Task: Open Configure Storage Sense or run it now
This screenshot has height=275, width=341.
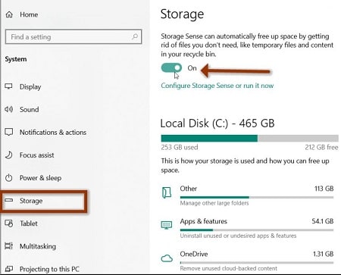Action: [217, 86]
